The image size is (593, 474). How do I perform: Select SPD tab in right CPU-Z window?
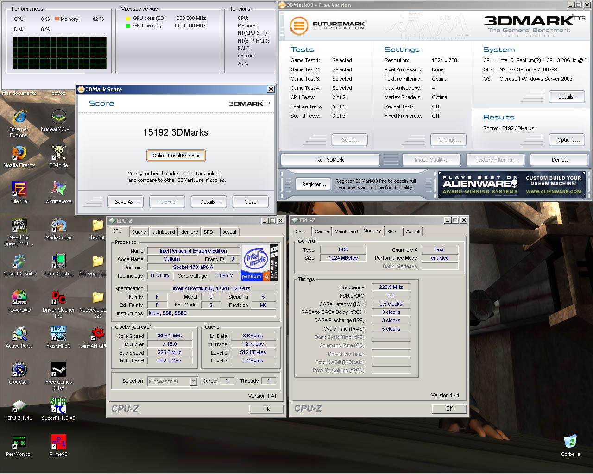click(x=391, y=231)
